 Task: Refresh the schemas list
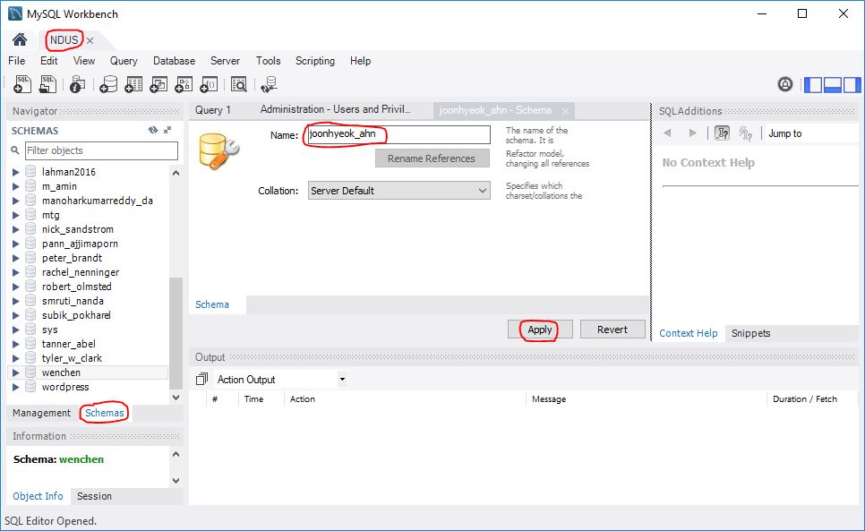(153, 130)
